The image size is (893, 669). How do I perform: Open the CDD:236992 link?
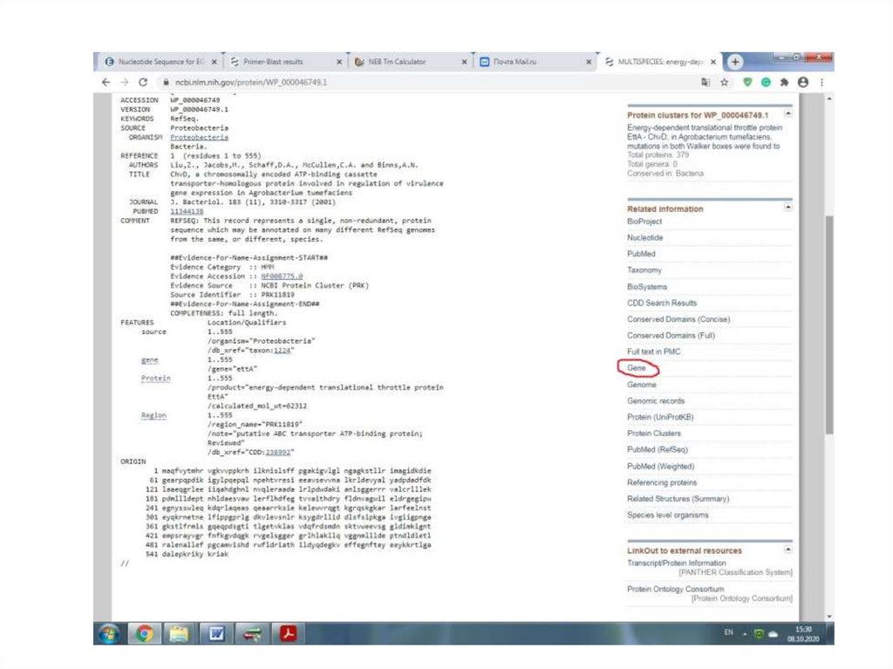(x=277, y=453)
